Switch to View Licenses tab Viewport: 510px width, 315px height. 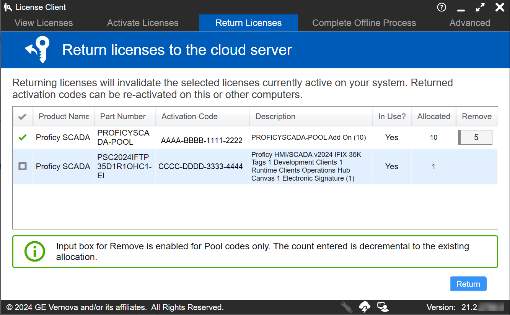pos(44,23)
